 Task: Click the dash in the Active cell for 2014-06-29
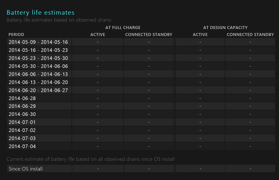pos(98,106)
